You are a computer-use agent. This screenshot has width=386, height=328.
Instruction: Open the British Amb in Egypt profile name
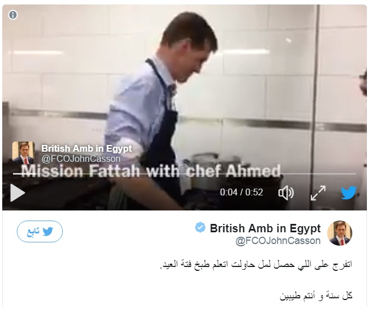[265, 228]
